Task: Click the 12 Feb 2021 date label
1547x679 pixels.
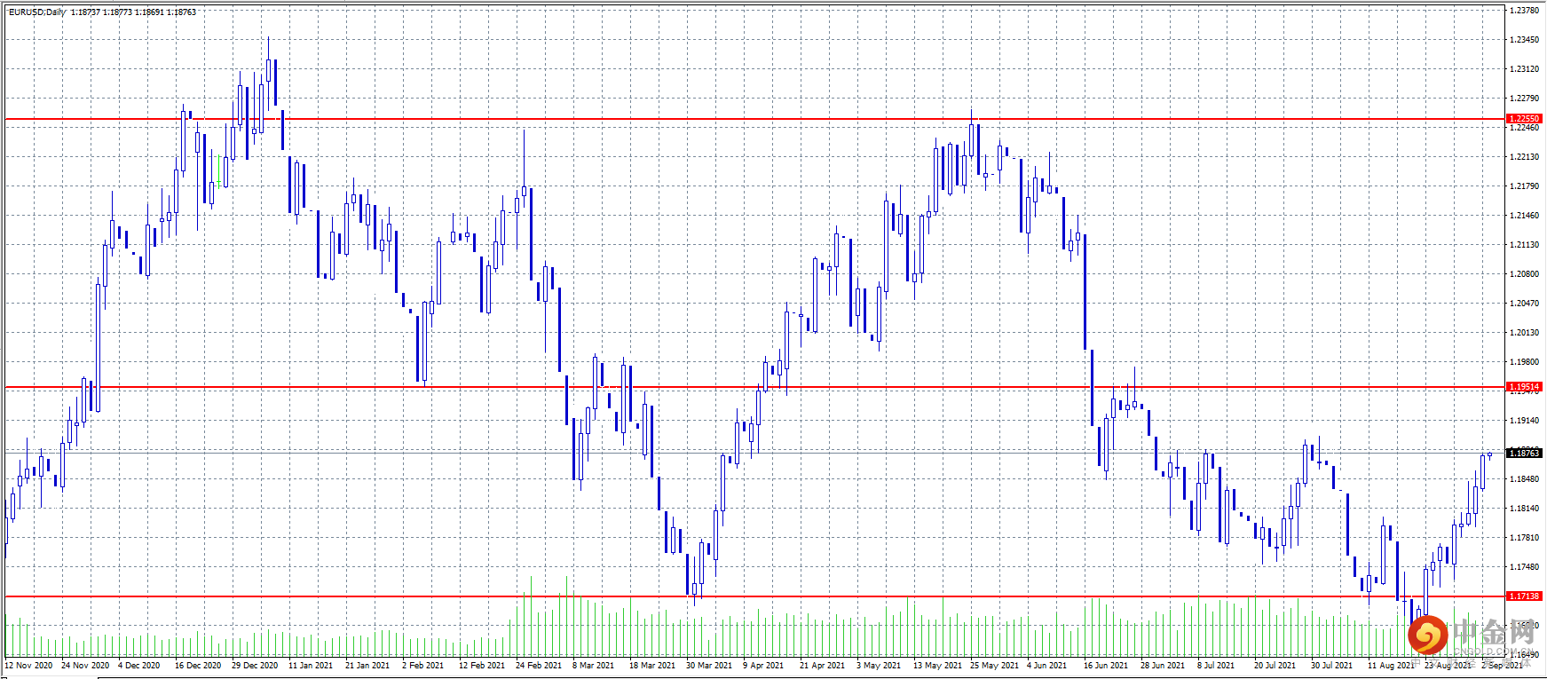Action: 482,666
